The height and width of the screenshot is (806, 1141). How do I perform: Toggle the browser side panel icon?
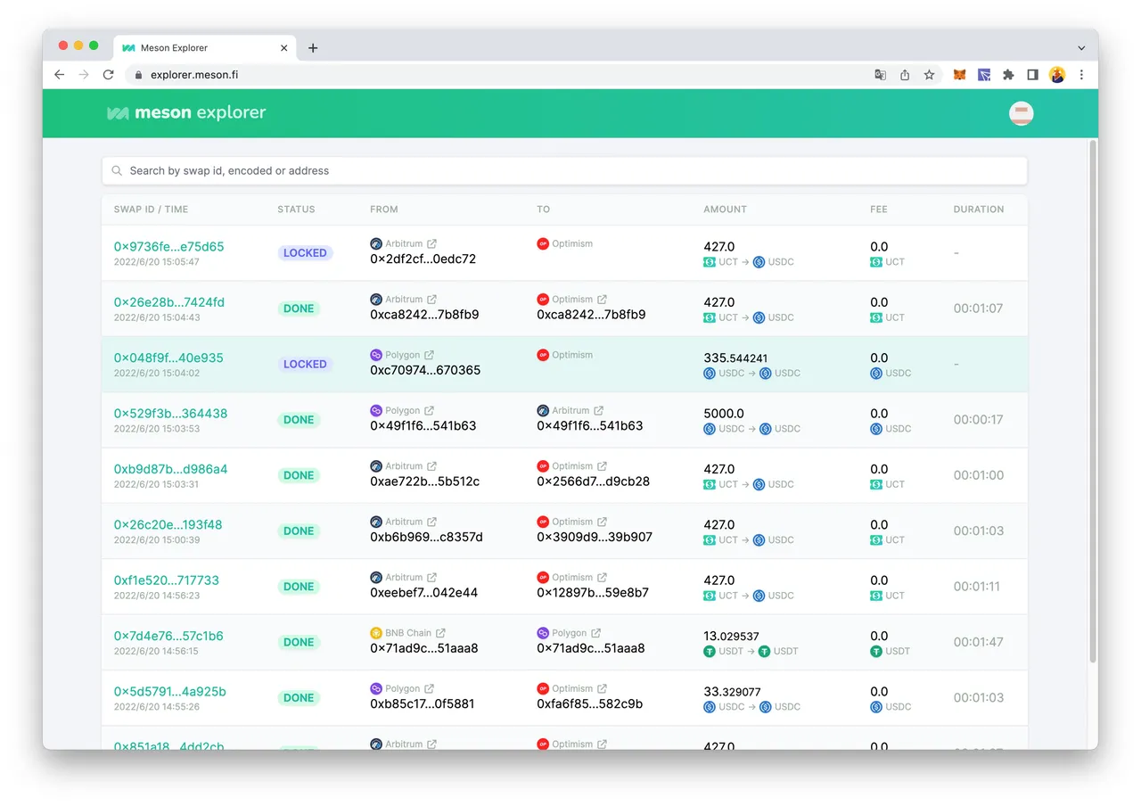click(1032, 75)
